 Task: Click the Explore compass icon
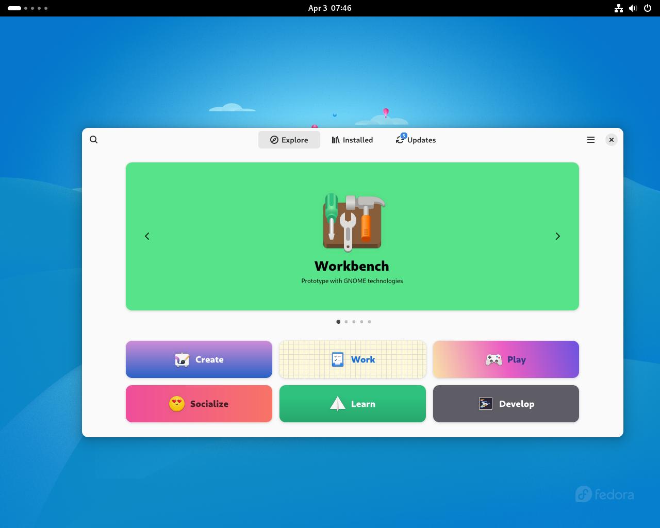tap(274, 140)
